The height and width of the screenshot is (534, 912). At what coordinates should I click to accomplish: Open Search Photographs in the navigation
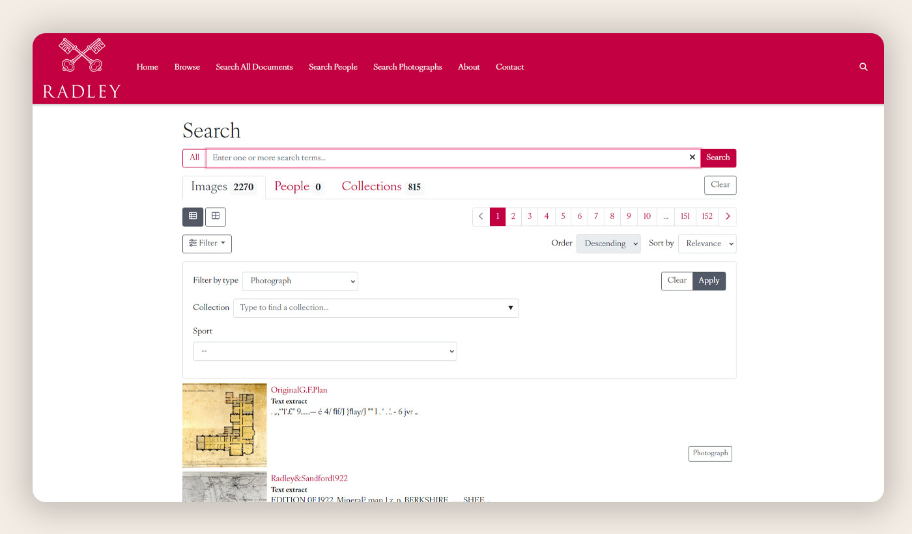407,67
